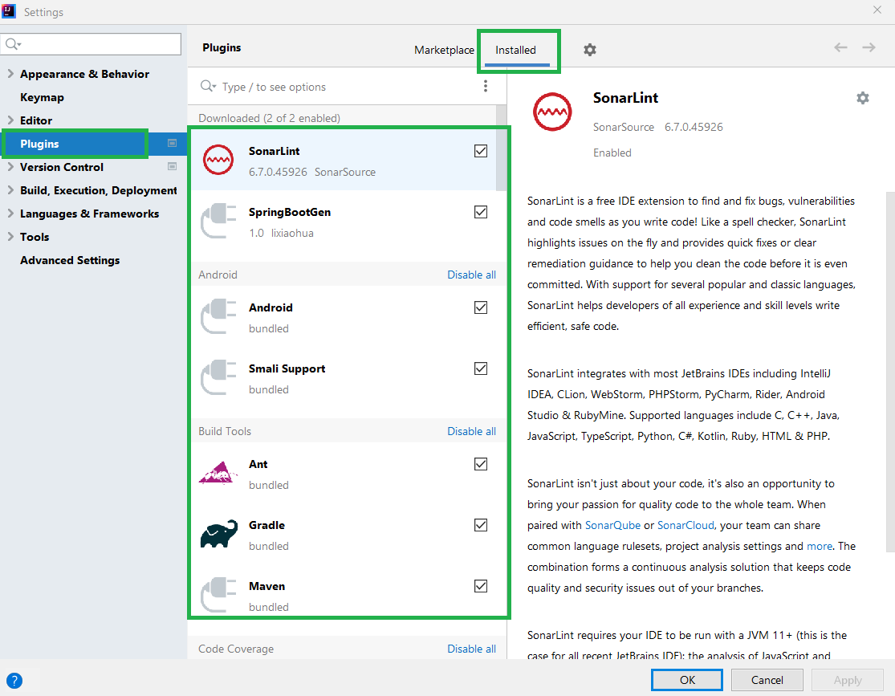
Task: Click the settings search field
Action: point(100,43)
